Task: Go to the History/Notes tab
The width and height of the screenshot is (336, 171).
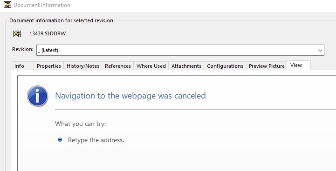Action: 82,66
